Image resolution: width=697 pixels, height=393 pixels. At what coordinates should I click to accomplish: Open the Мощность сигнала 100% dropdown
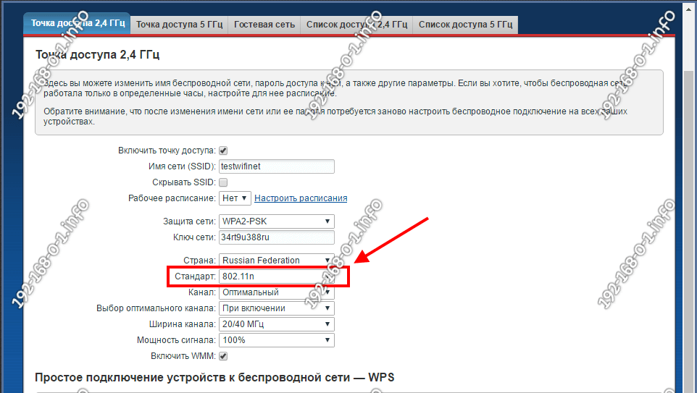click(x=277, y=340)
